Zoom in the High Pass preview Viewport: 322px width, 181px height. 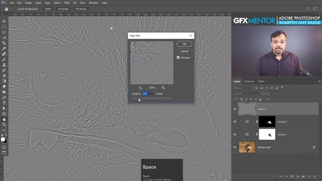pyautogui.click(x=163, y=88)
